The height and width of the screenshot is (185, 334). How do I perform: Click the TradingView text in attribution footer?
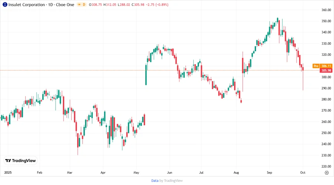click(x=174, y=181)
